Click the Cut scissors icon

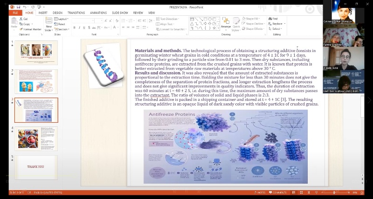[20, 19]
